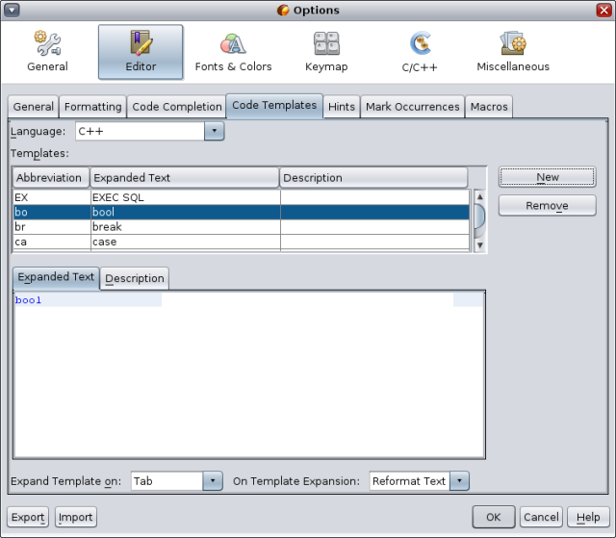Switch to the Hints tab
This screenshot has height=538, width=616.
click(x=342, y=107)
